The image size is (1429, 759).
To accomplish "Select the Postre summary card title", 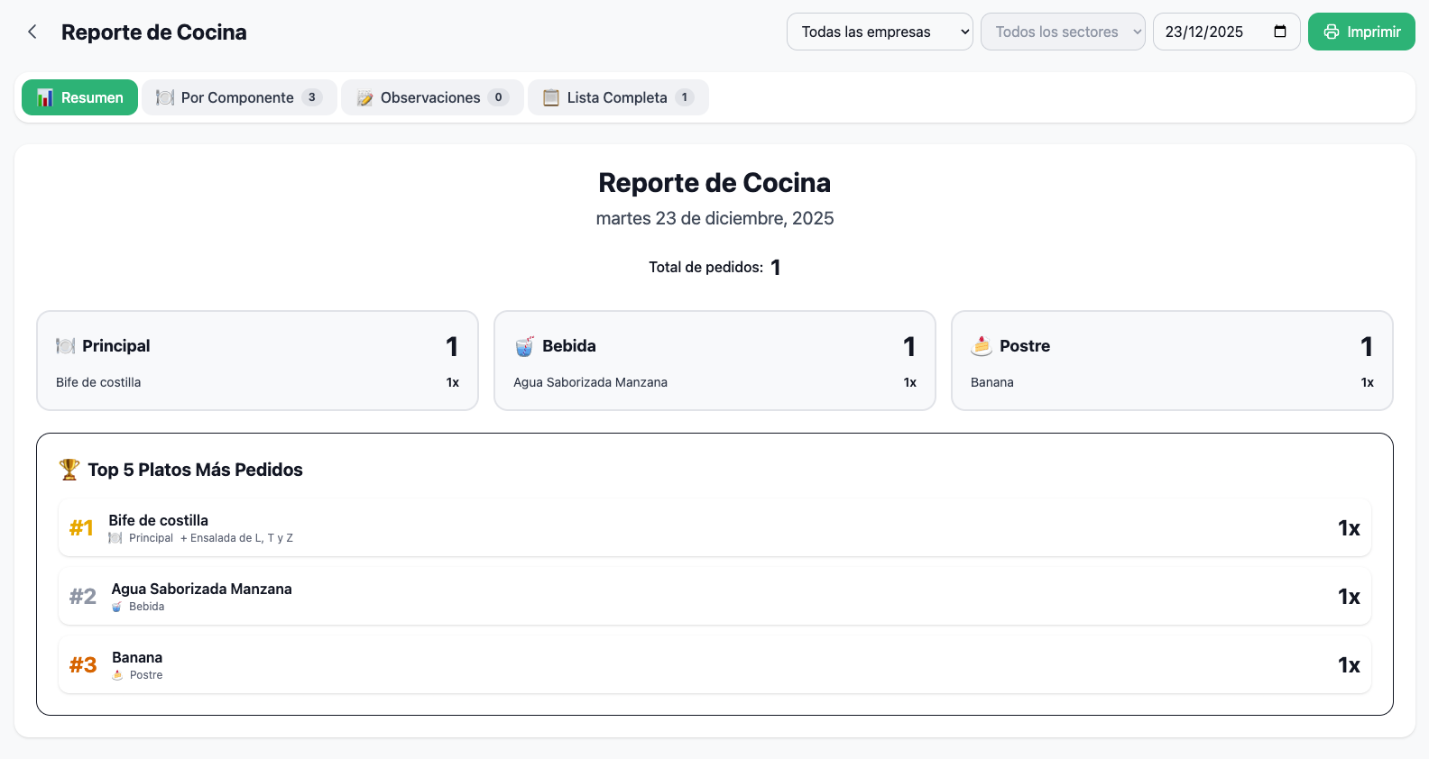I will click(x=1025, y=346).
